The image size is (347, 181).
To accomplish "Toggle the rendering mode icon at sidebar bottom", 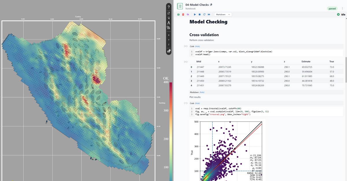I will [169, 51].
